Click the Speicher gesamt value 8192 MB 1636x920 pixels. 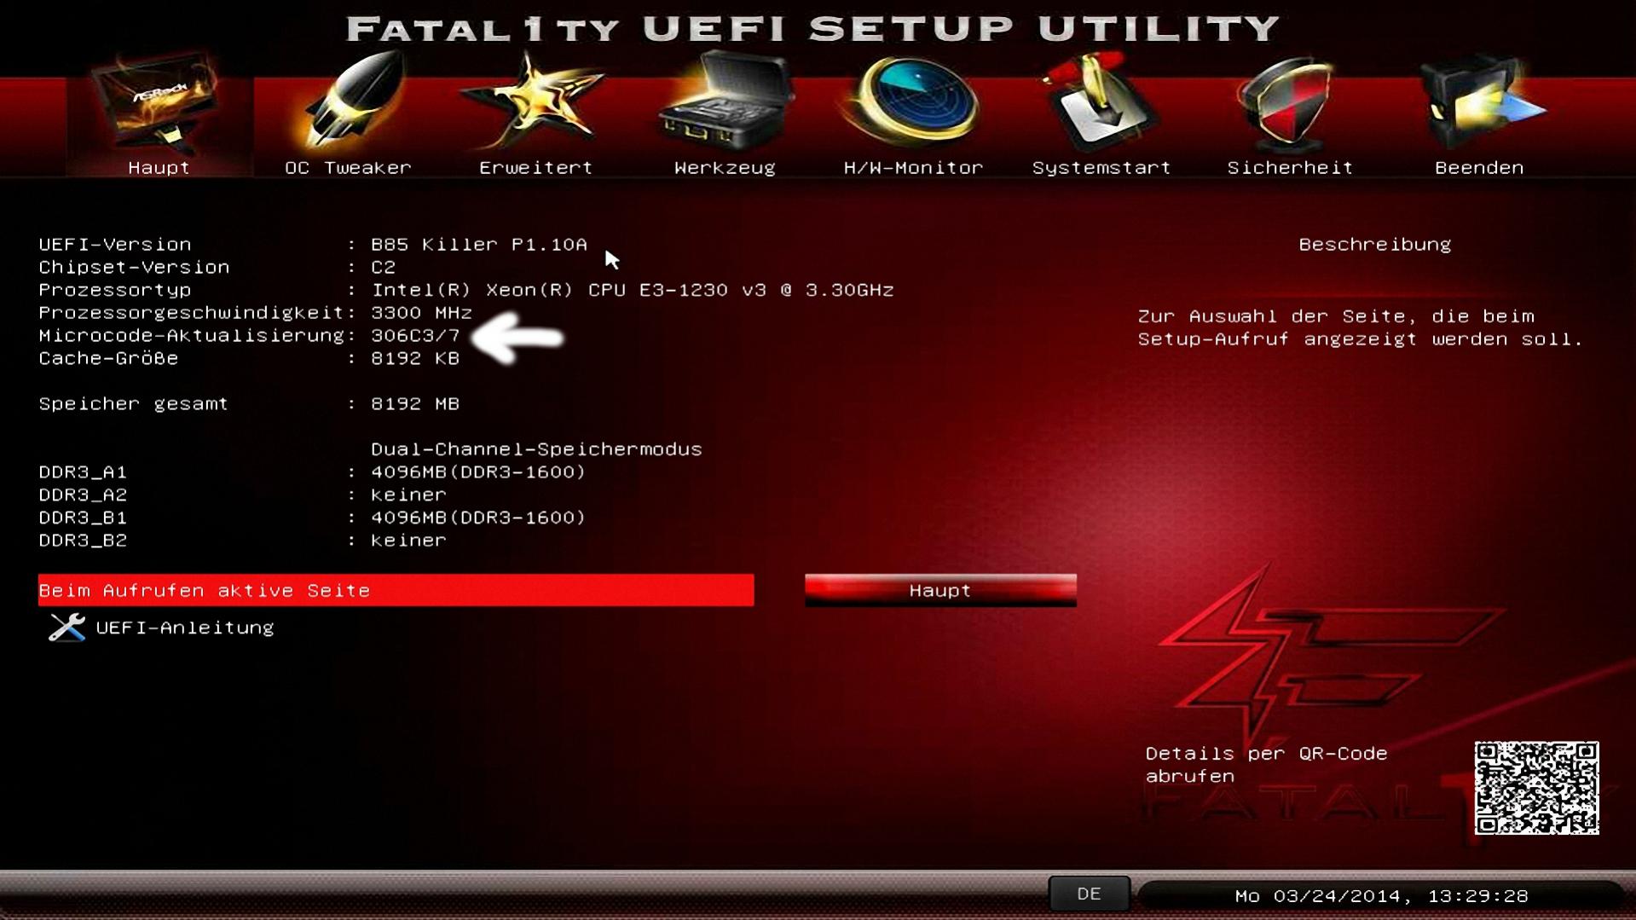pos(415,404)
